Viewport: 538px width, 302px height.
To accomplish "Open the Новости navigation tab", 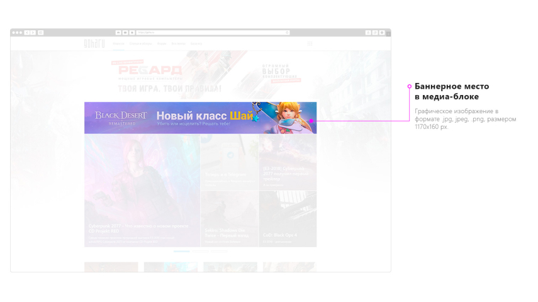I will point(118,43).
